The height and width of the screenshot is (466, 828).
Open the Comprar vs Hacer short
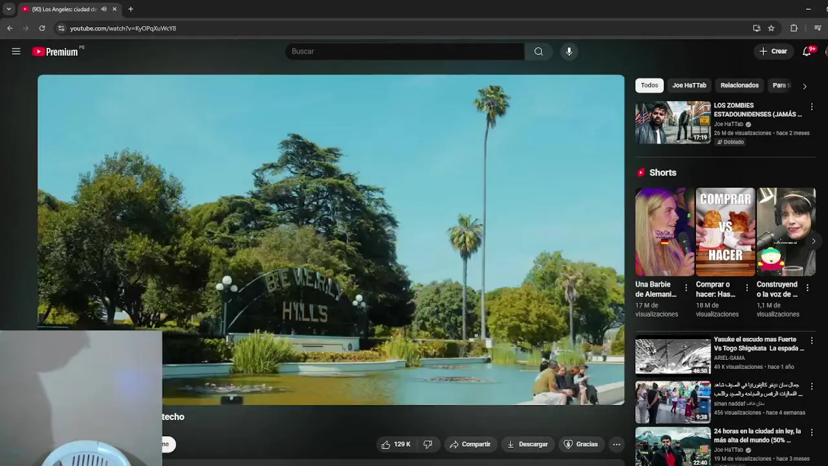[x=725, y=232]
